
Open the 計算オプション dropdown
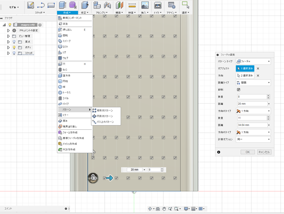[253, 139]
